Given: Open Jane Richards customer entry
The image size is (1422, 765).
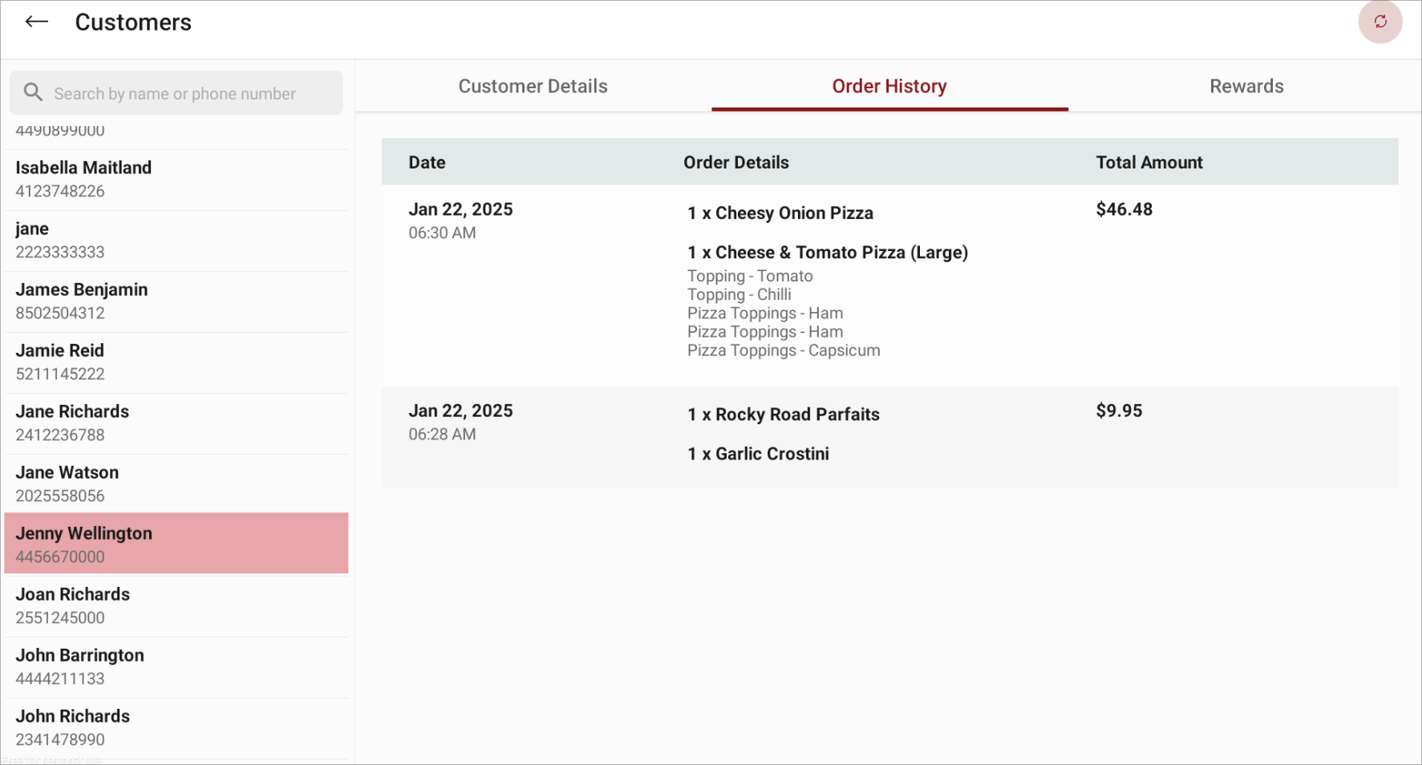Looking at the screenshot, I should click(x=176, y=423).
